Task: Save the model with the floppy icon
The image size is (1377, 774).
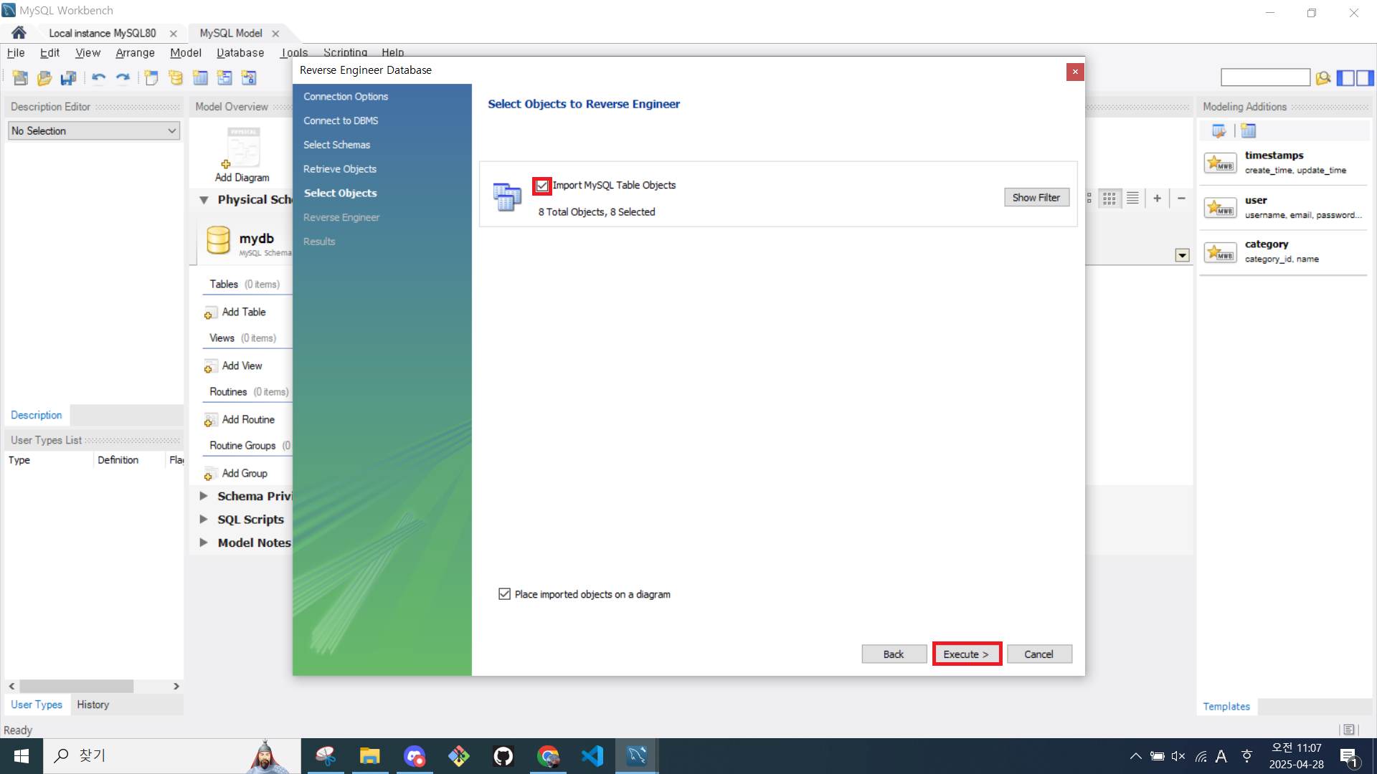Action: click(x=69, y=77)
